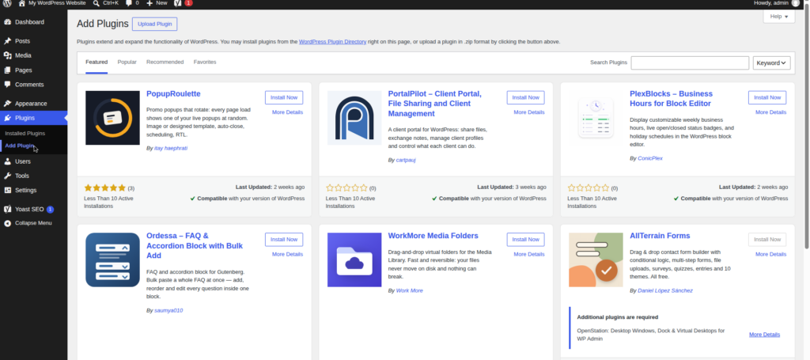Open My WordPress Website home link
Screen dimensions: 810x360
coord(52,3)
